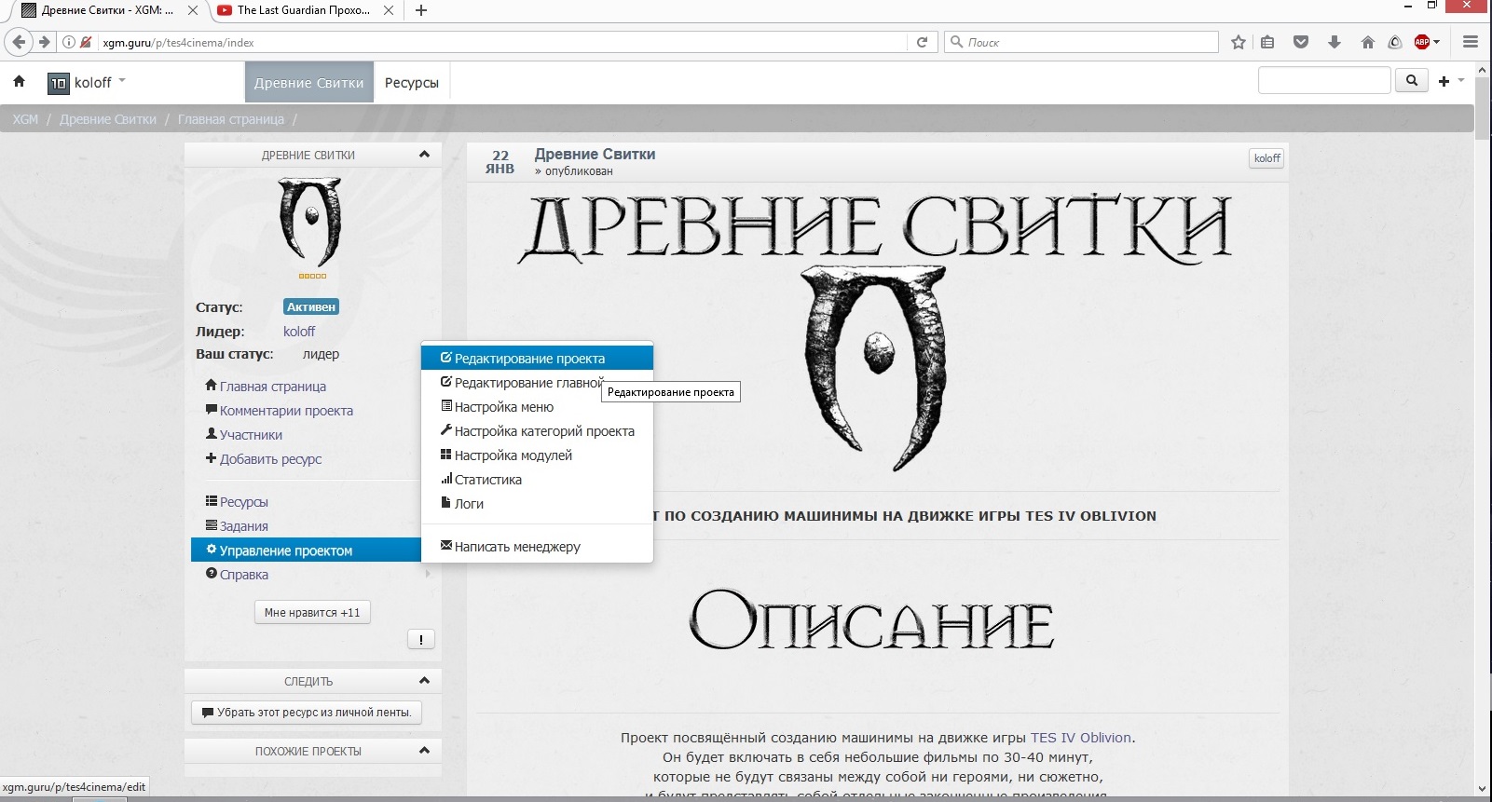Expand the Справка submenu arrow
The width and height of the screenshot is (1492, 802).
[428, 575]
